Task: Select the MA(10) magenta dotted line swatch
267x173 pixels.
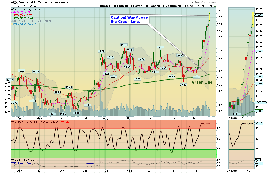Action: [13, 13]
